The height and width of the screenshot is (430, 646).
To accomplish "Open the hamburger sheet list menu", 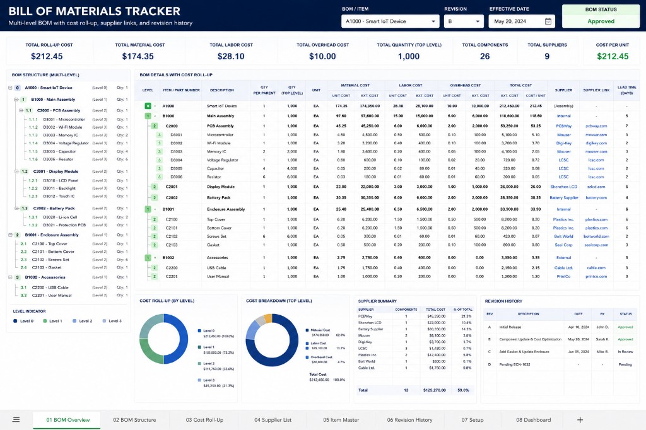I will (16, 420).
